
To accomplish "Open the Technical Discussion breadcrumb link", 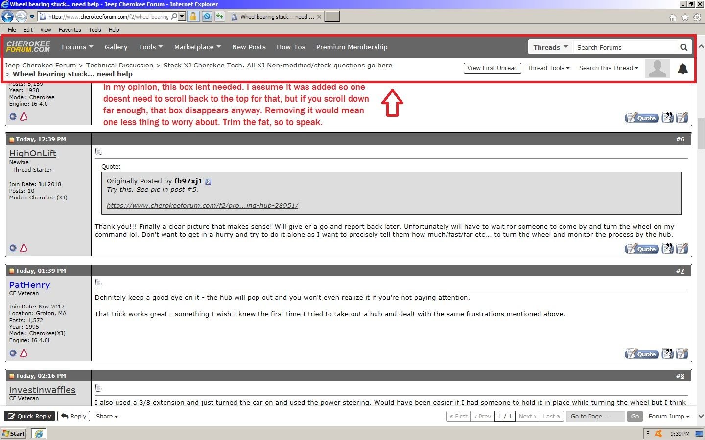I will (x=119, y=65).
